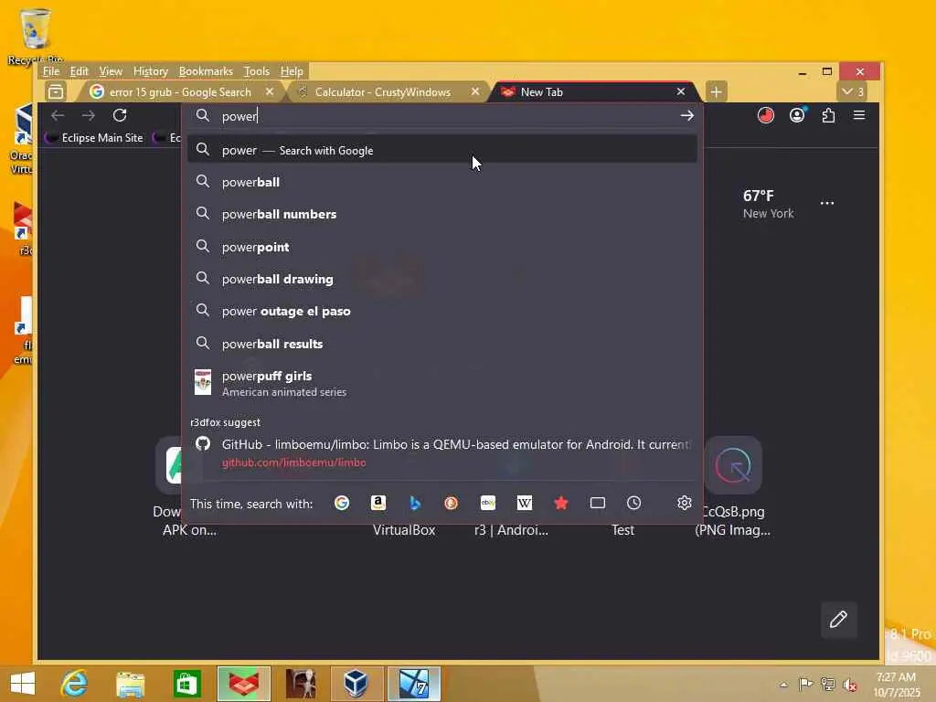Open the hamburger application menu
The width and height of the screenshot is (936, 702).
pyautogui.click(x=859, y=114)
